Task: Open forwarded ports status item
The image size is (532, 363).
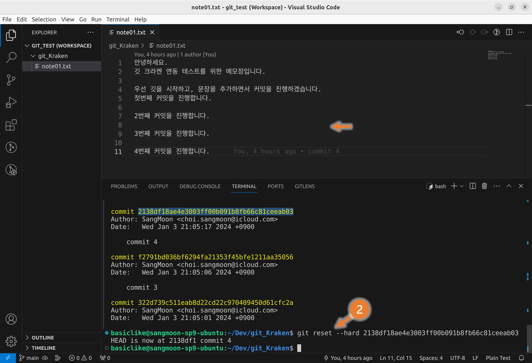Action: tap(105, 358)
